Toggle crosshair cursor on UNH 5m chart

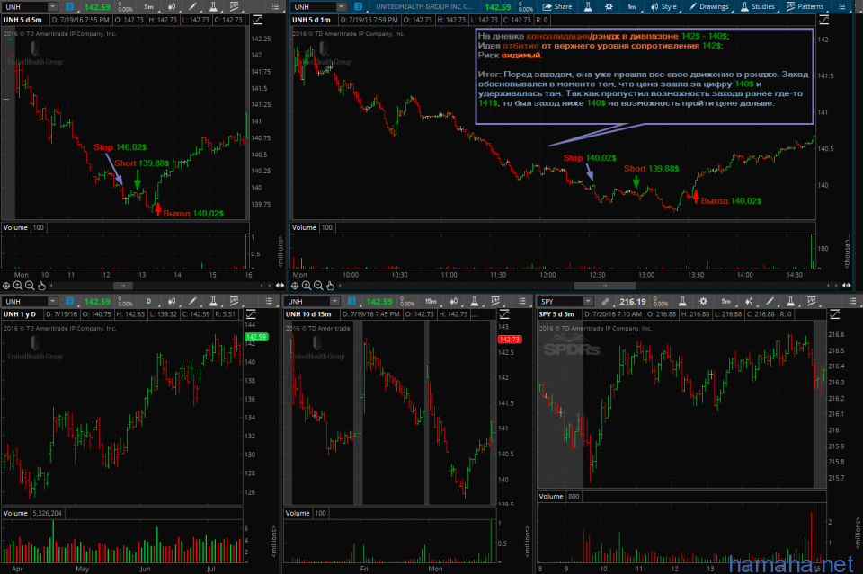click(6, 286)
